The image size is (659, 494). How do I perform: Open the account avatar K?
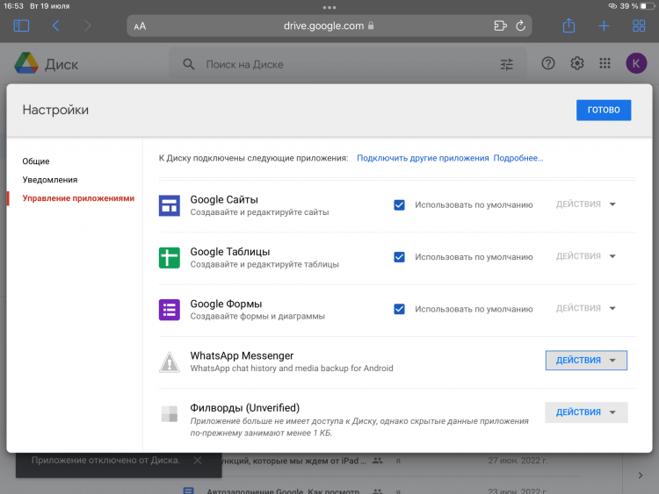(636, 63)
